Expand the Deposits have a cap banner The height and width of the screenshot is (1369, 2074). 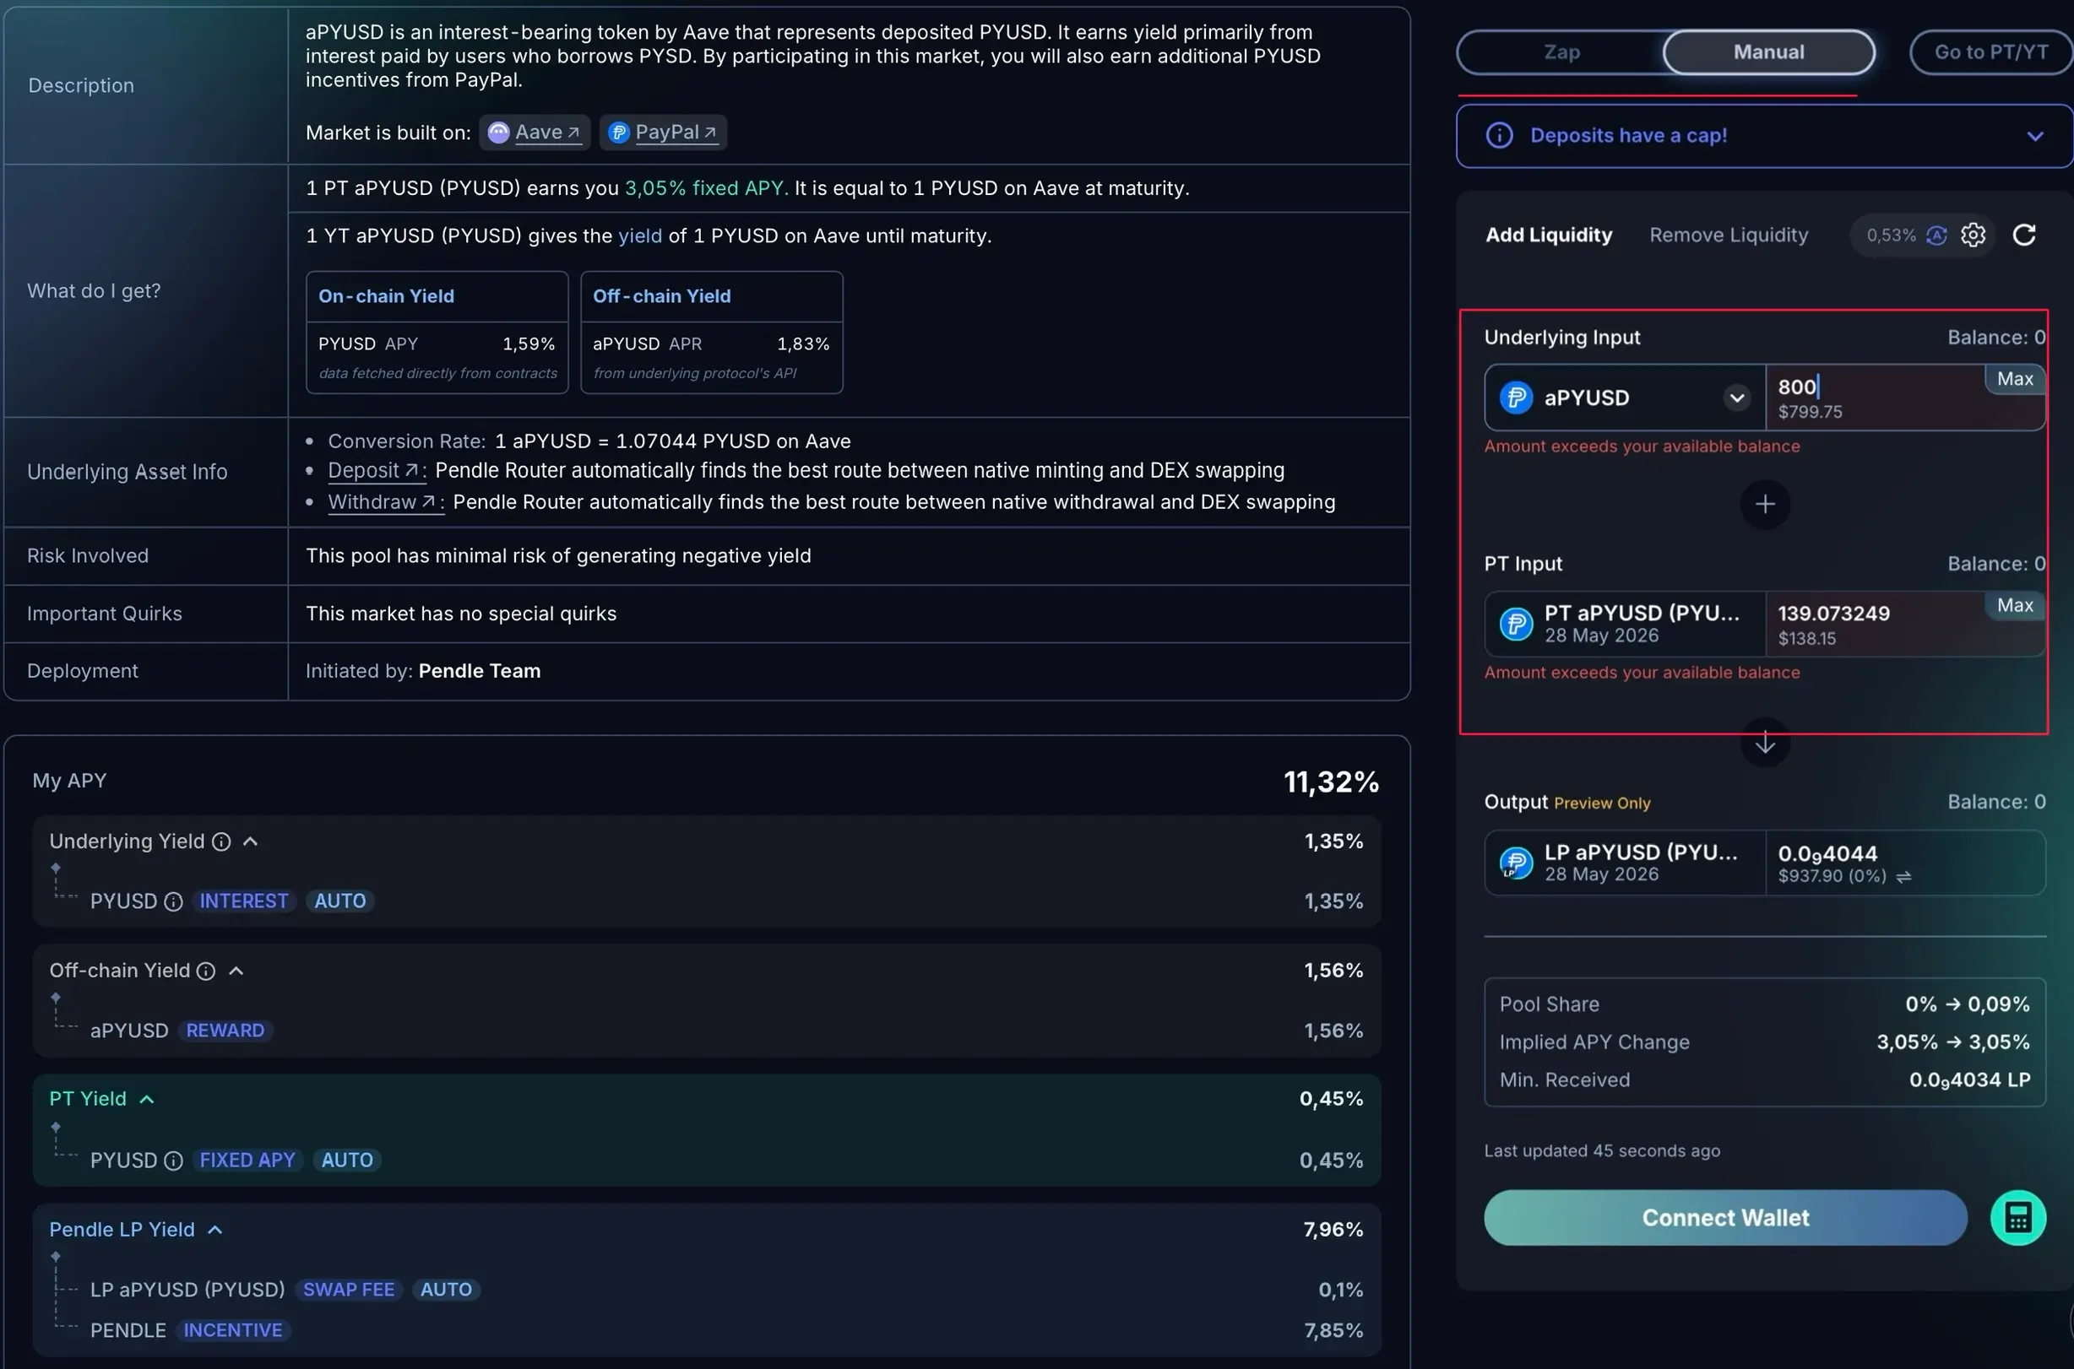2034,136
